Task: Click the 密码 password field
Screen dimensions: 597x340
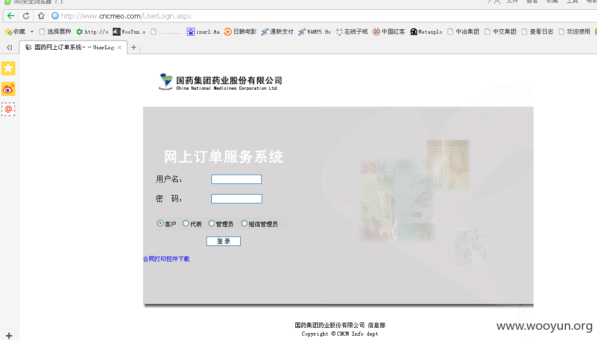Action: pos(237,199)
